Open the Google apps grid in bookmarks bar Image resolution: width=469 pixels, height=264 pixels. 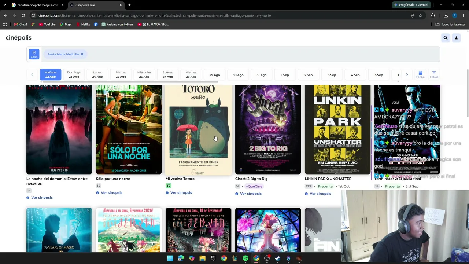(x=5, y=25)
